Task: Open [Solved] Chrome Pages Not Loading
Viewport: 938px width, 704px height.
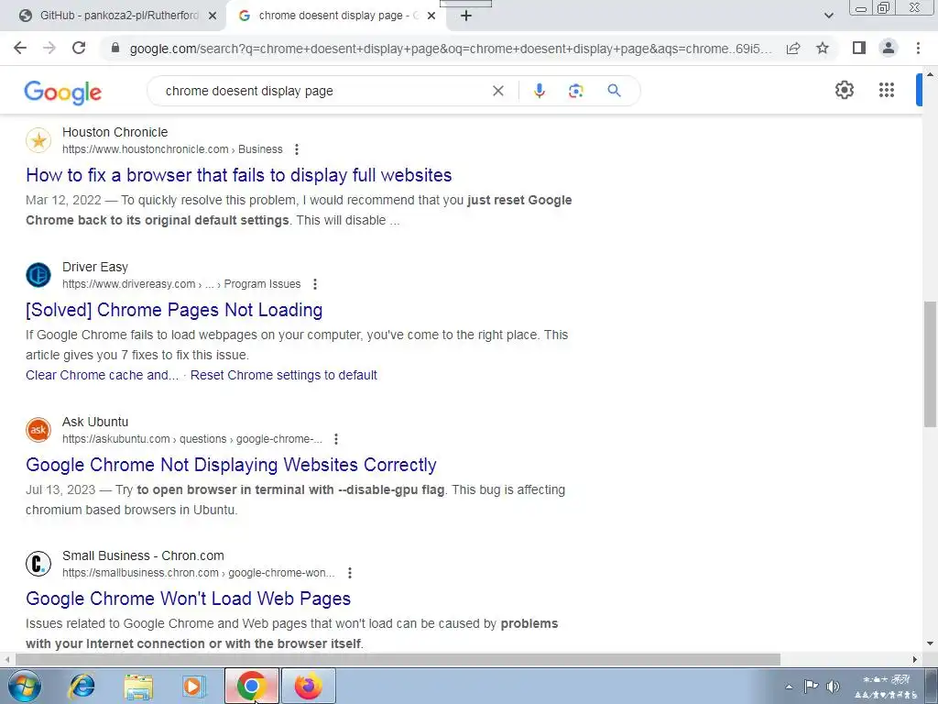Action: point(174,310)
